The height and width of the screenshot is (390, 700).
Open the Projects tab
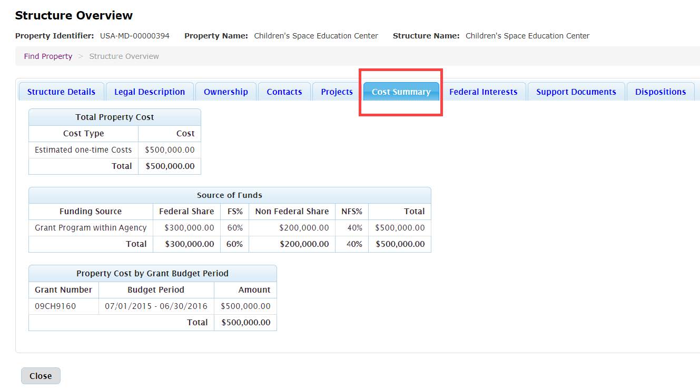point(337,92)
